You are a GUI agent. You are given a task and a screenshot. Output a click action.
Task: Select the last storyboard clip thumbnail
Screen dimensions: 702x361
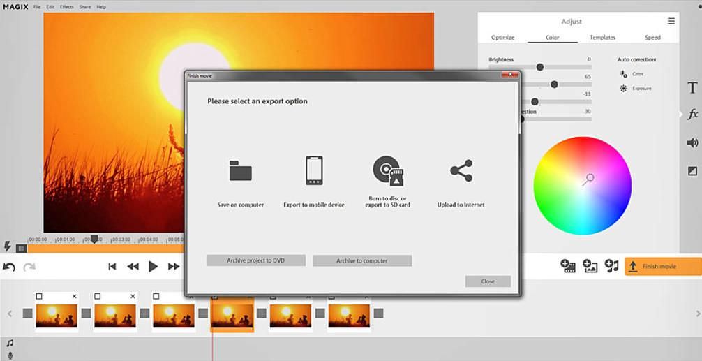point(349,316)
